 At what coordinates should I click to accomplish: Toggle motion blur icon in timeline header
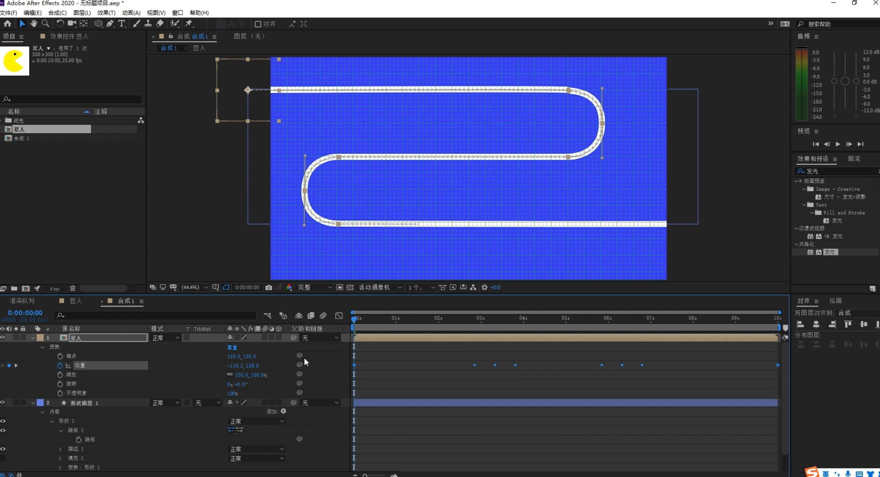pyautogui.click(x=323, y=315)
